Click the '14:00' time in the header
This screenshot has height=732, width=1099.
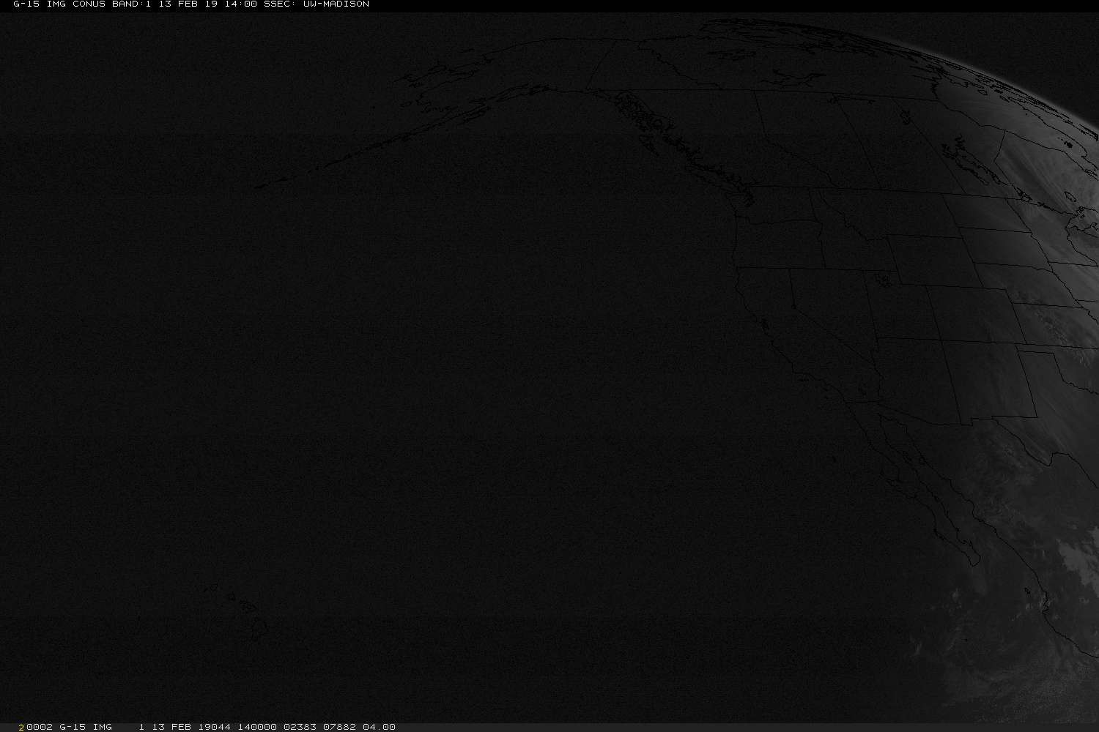[240, 4]
